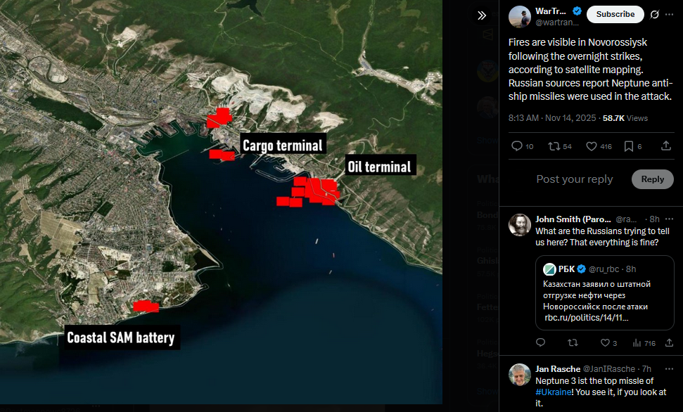The height and width of the screenshot is (412, 683).
Task: Subscribe to WarTranslated
Action: click(615, 14)
